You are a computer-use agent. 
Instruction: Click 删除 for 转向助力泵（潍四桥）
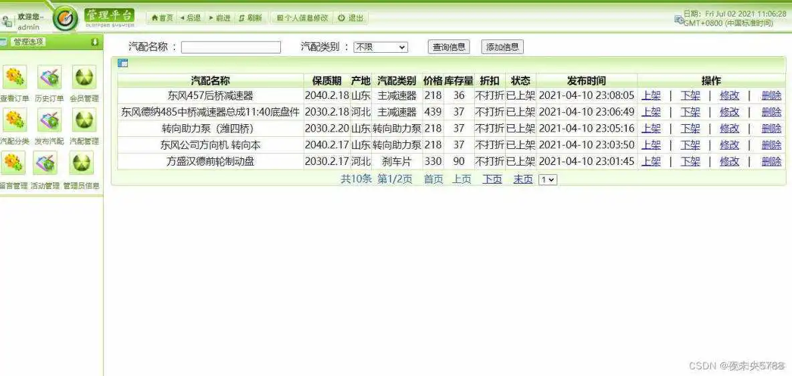coord(771,128)
